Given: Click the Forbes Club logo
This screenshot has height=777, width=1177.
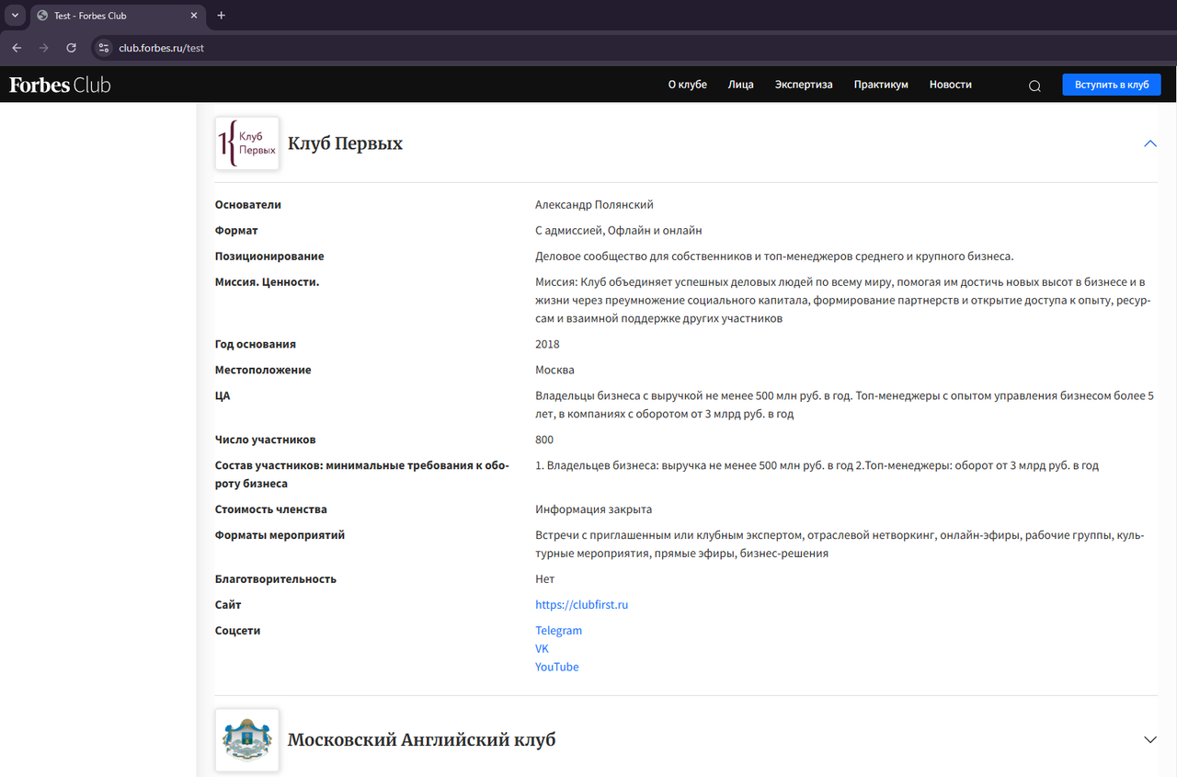Looking at the screenshot, I should click(60, 85).
